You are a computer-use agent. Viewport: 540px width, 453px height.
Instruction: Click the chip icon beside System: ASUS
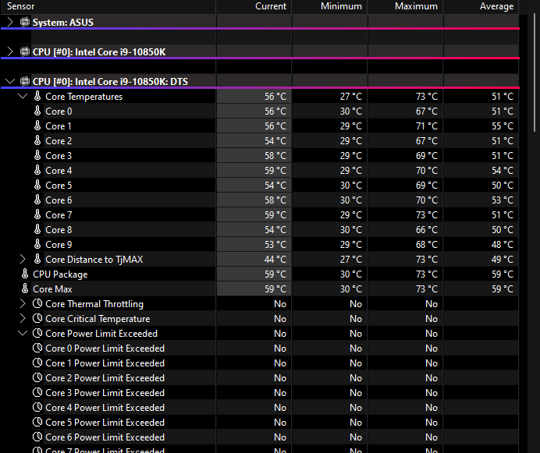25,22
